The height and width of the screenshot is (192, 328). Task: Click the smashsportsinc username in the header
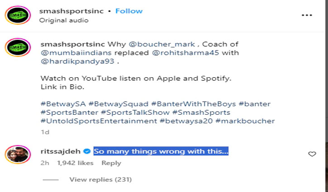point(71,11)
